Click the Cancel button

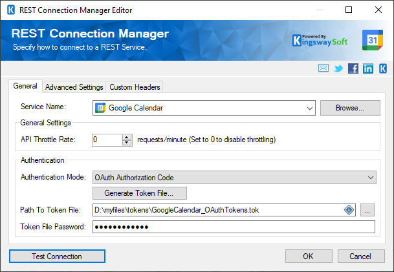(x=361, y=256)
